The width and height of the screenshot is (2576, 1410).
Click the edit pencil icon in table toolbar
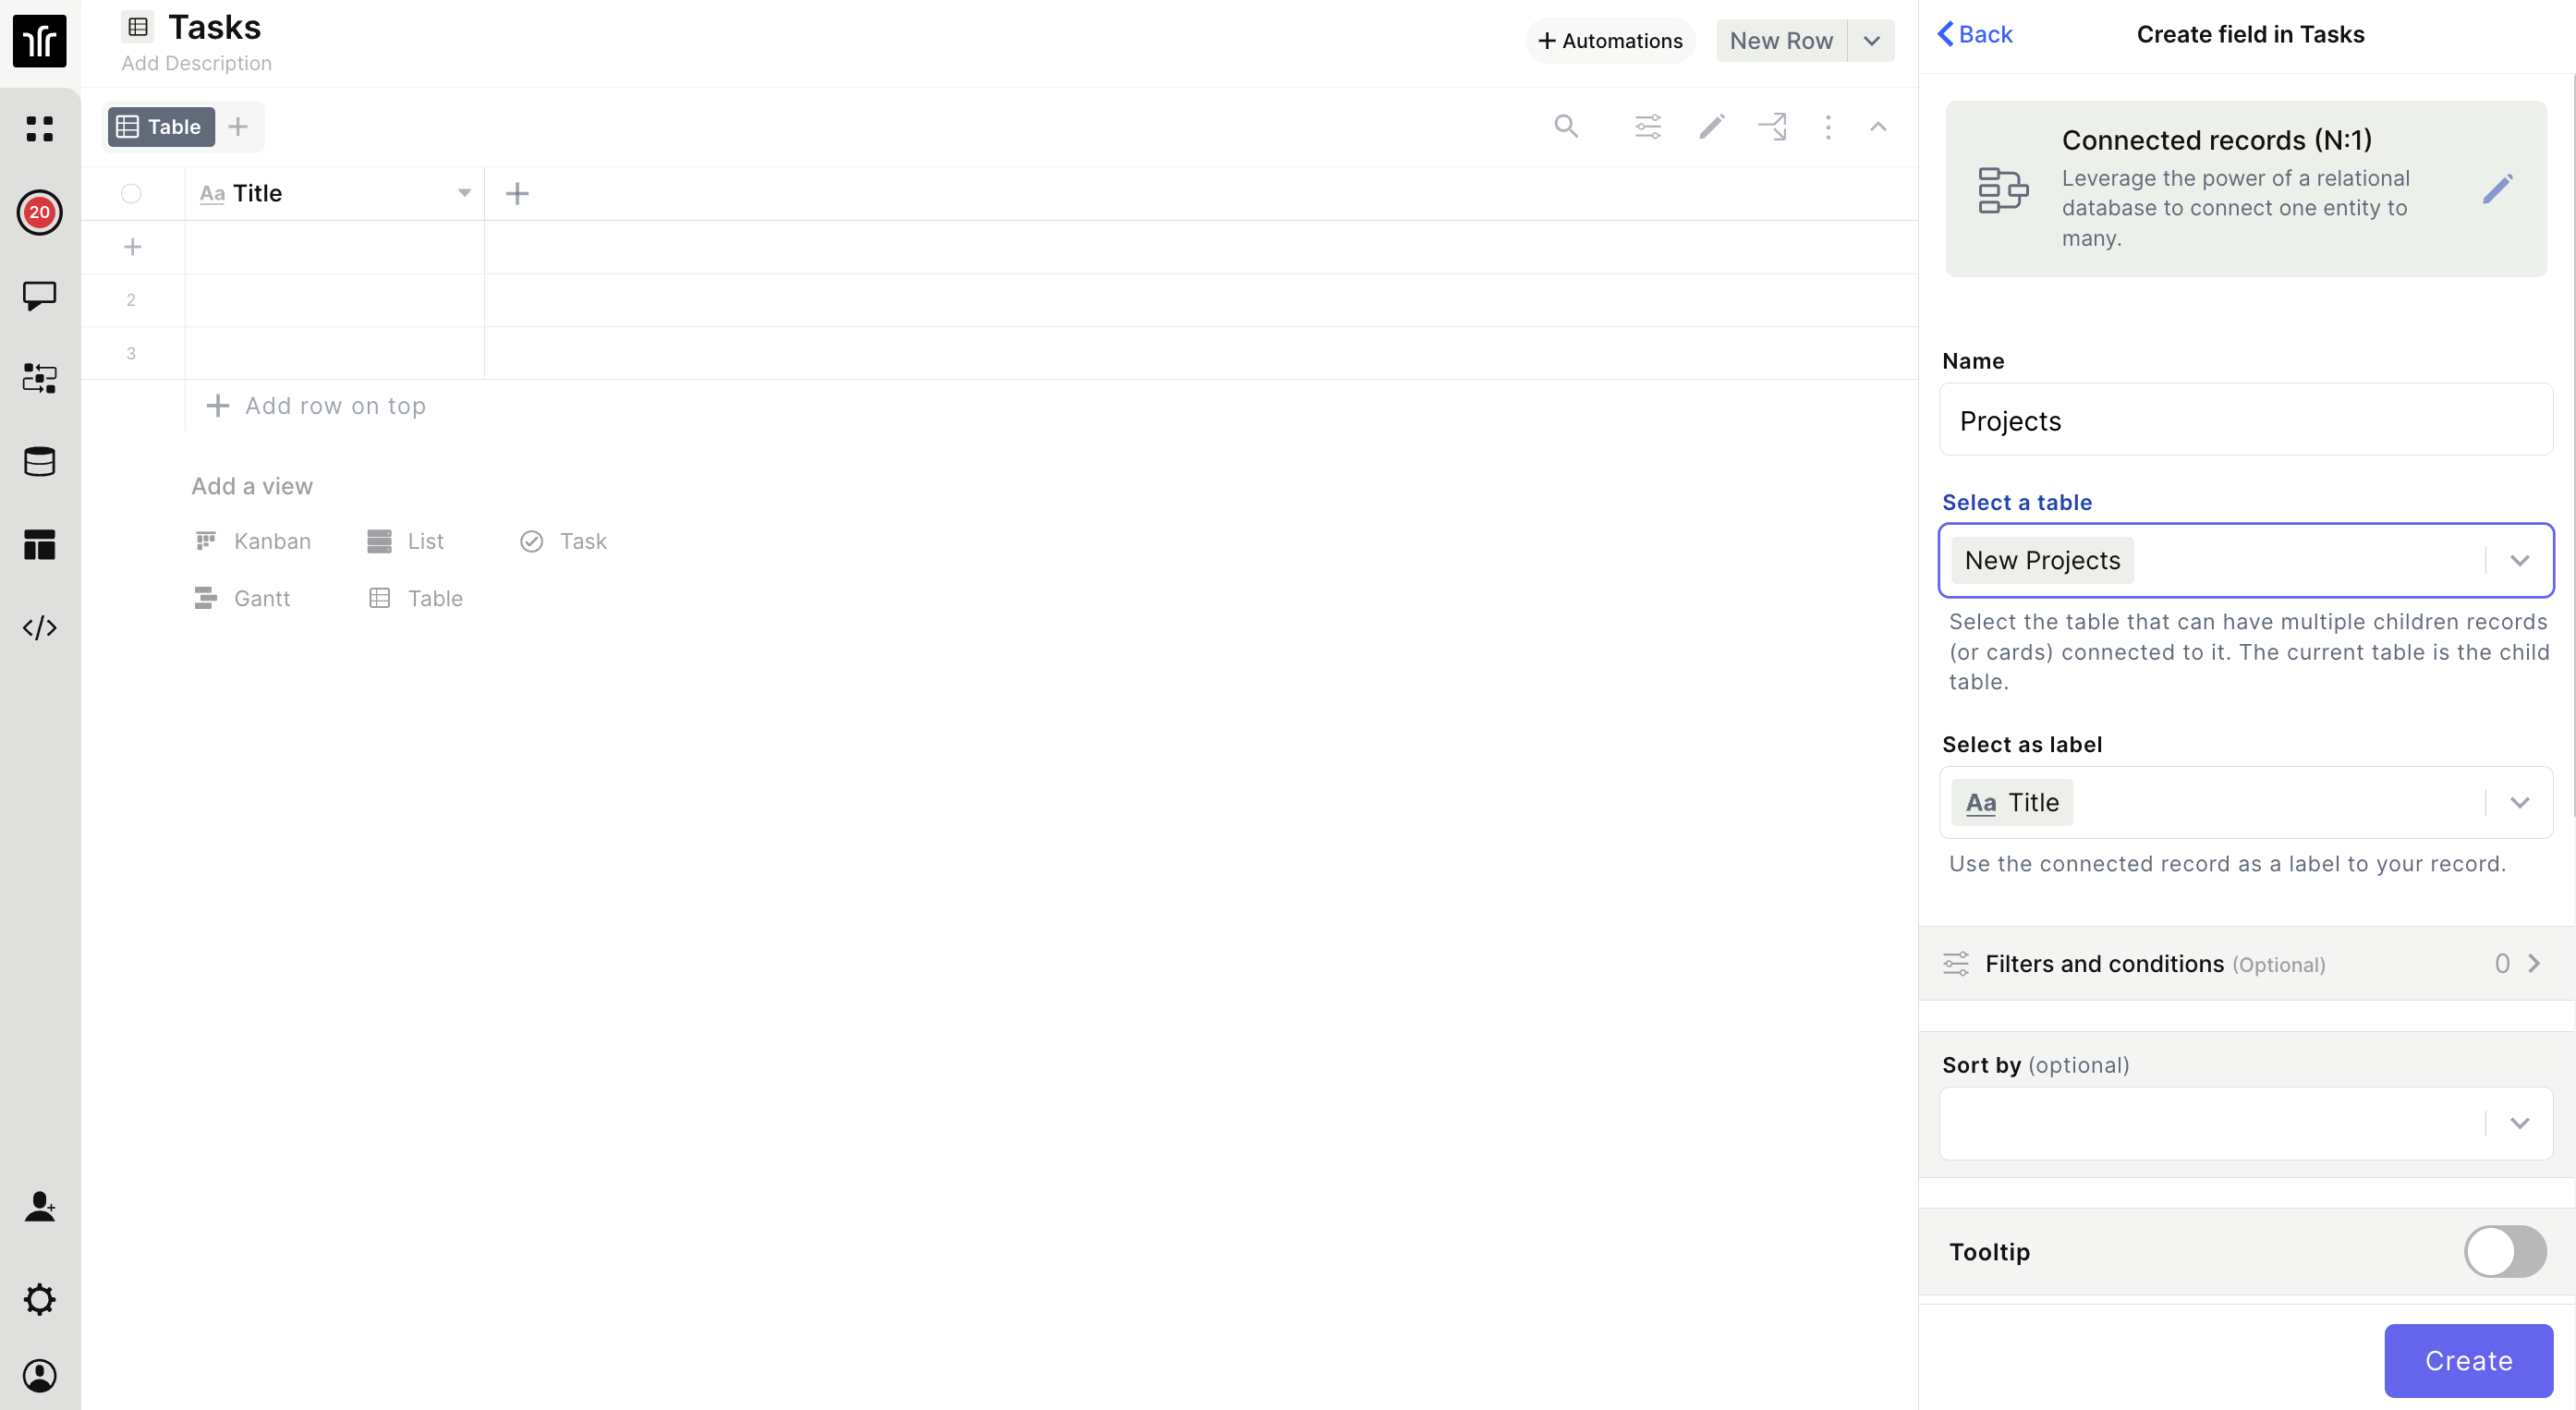[1712, 127]
